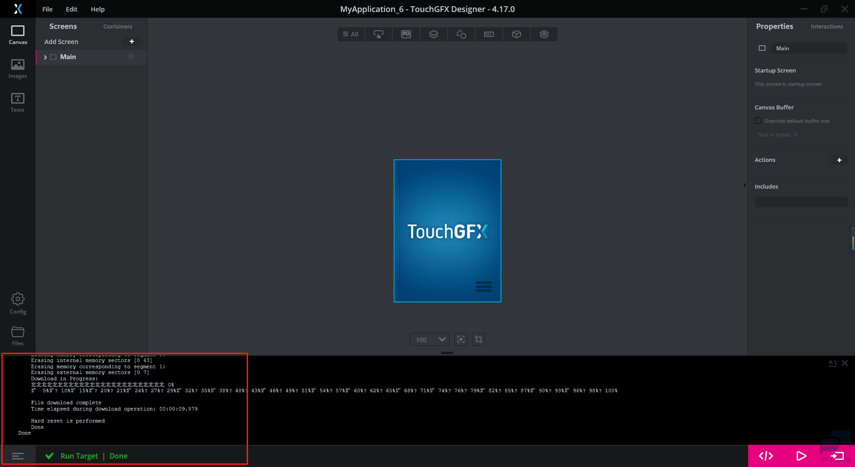Open the Help menu
Viewport: 855px width, 467px height.
[98, 9]
